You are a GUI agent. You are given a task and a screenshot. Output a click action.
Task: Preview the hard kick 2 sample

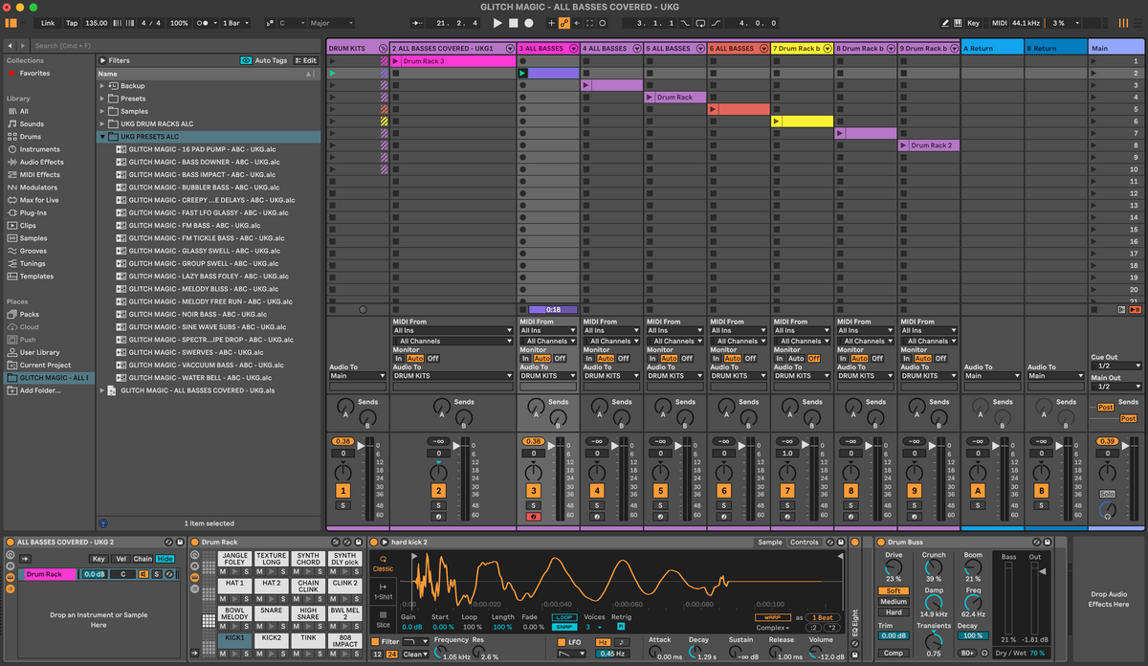(385, 543)
